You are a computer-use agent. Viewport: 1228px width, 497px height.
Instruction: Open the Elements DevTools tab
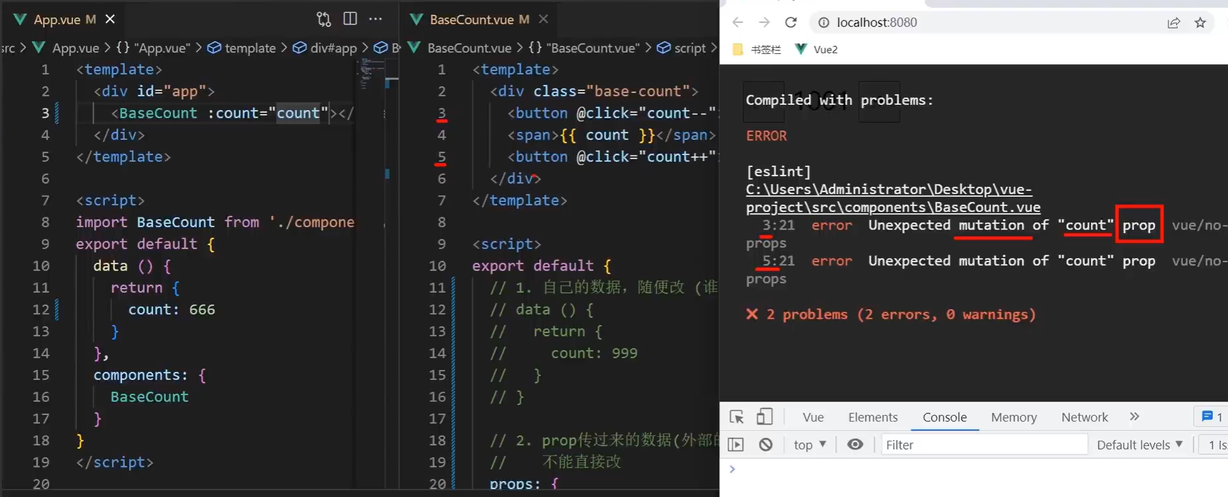(x=873, y=417)
